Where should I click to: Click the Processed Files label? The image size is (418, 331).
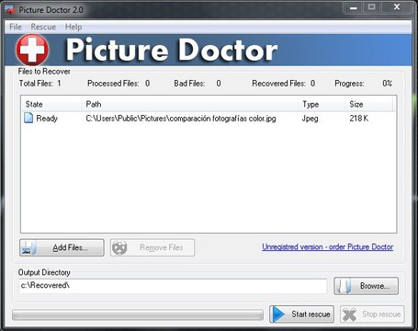tap(113, 84)
